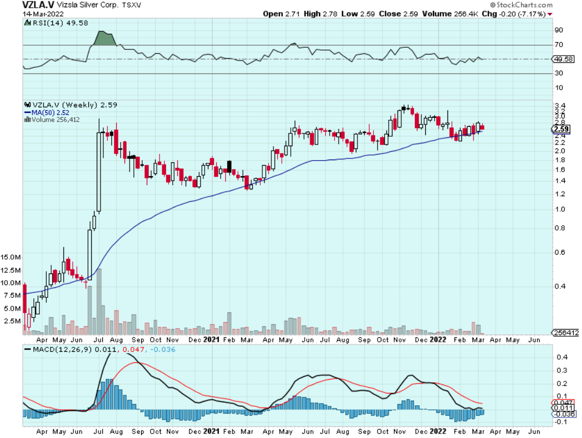Click the Vizsla Silver Corp. company name

[88, 5]
